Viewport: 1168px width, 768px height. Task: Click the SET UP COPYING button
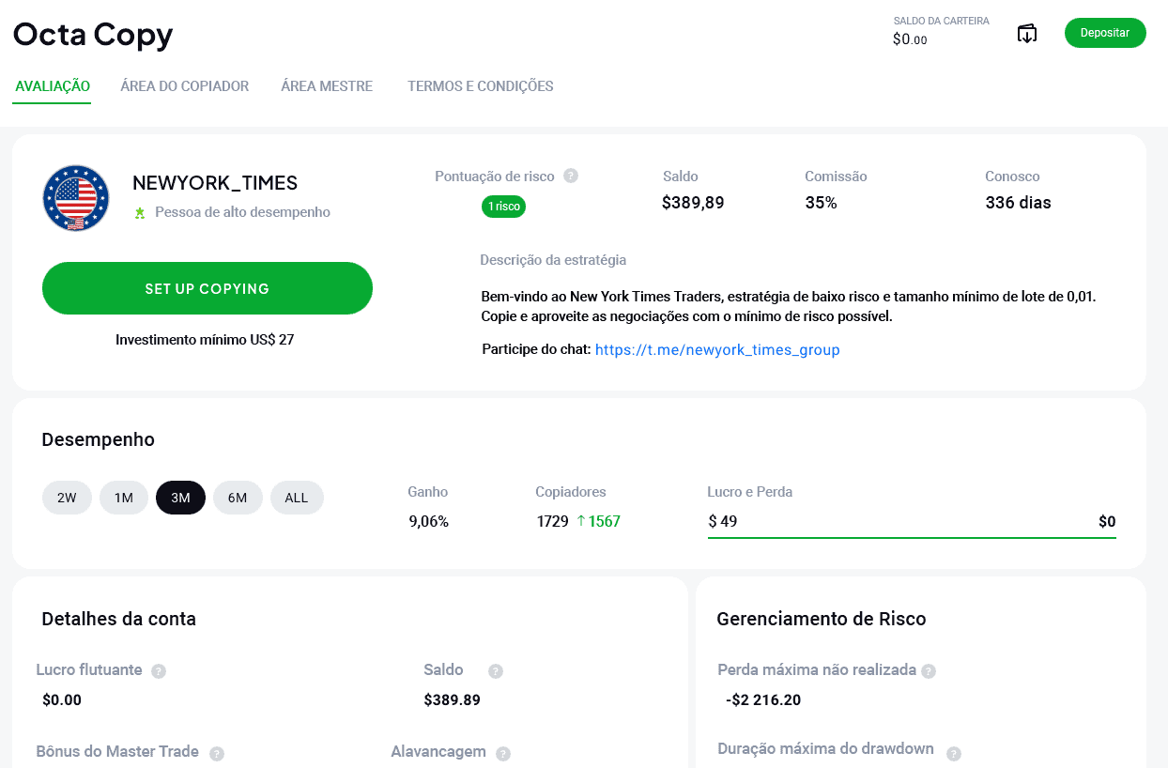207,288
